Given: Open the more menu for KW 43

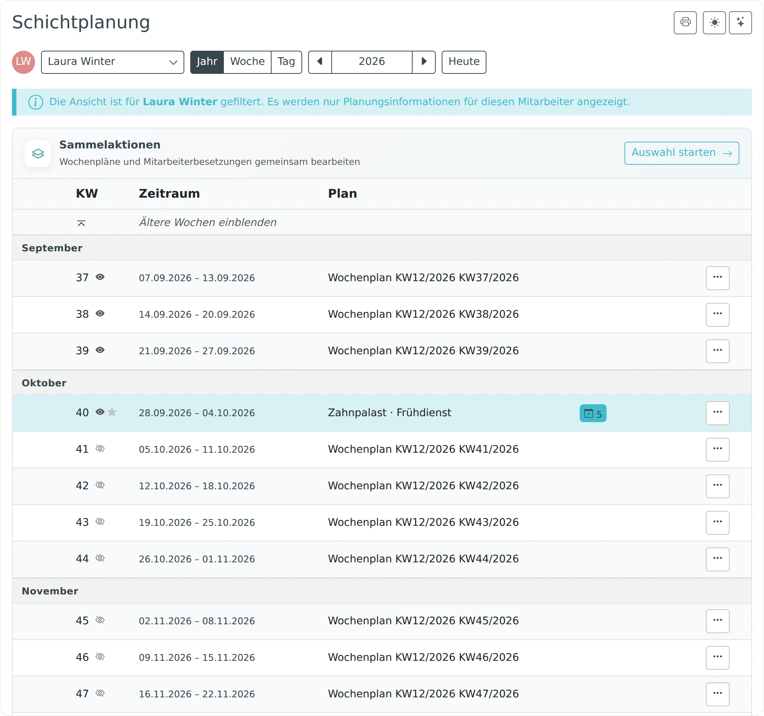Looking at the screenshot, I should coord(717,522).
